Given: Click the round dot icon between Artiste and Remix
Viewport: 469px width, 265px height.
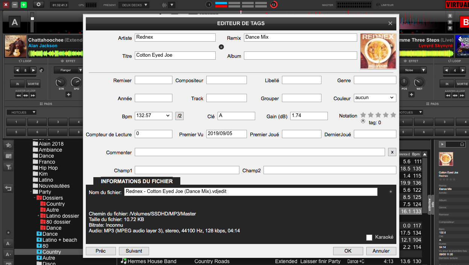Looking at the screenshot, I should [221, 47].
